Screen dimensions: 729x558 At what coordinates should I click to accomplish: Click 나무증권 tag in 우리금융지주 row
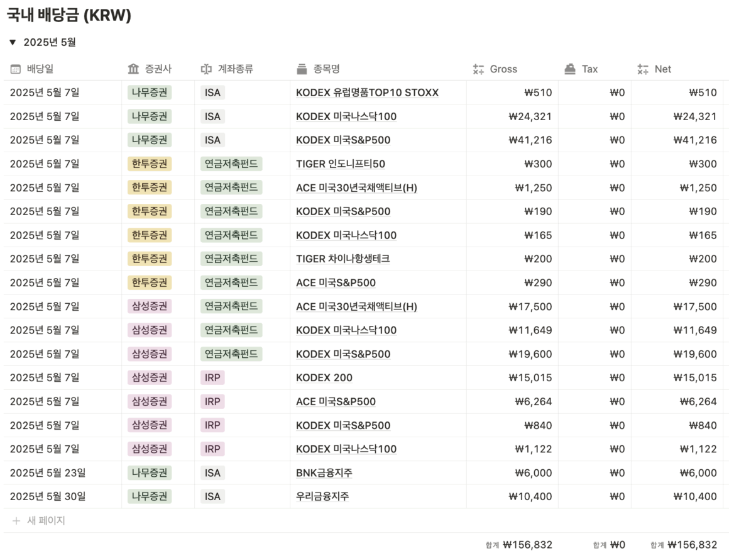click(149, 496)
